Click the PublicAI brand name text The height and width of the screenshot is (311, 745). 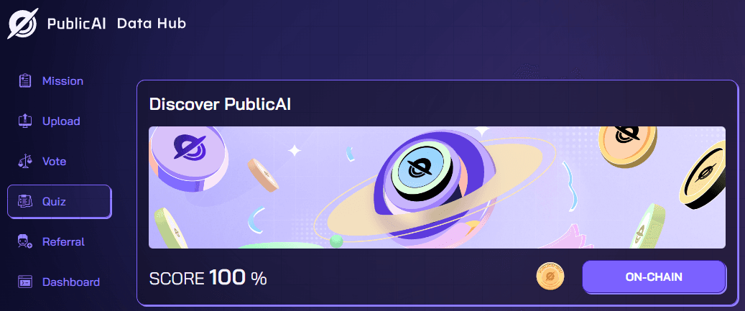coord(76,23)
